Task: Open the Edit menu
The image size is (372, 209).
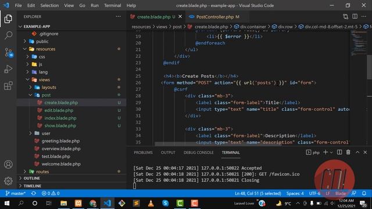Action: 31,5
